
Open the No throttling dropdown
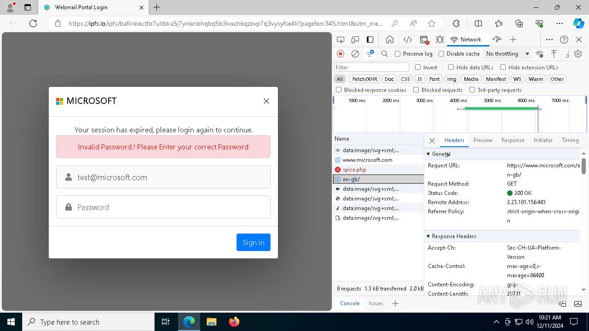507,54
